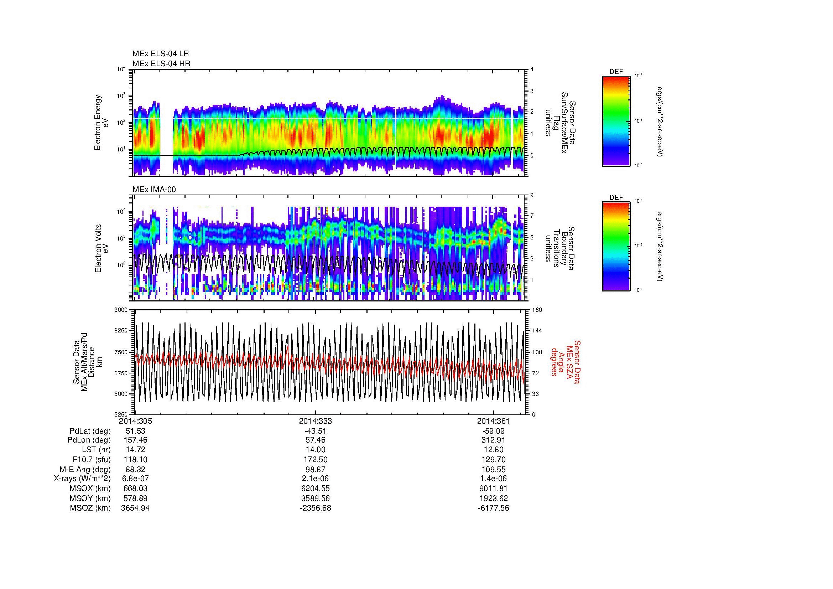
Task: Click the lower DEF color bar
Action: pyautogui.click(x=616, y=247)
